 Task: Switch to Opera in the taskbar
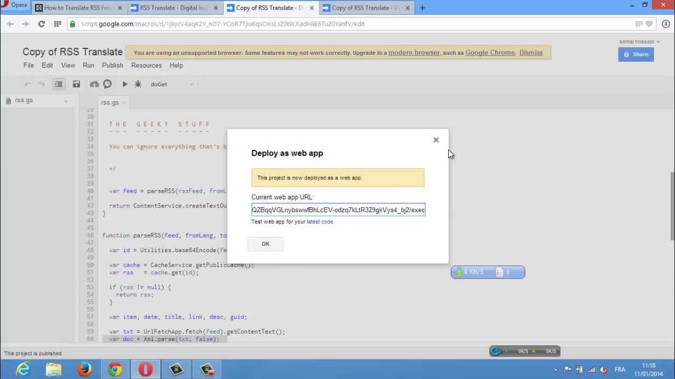(146, 370)
